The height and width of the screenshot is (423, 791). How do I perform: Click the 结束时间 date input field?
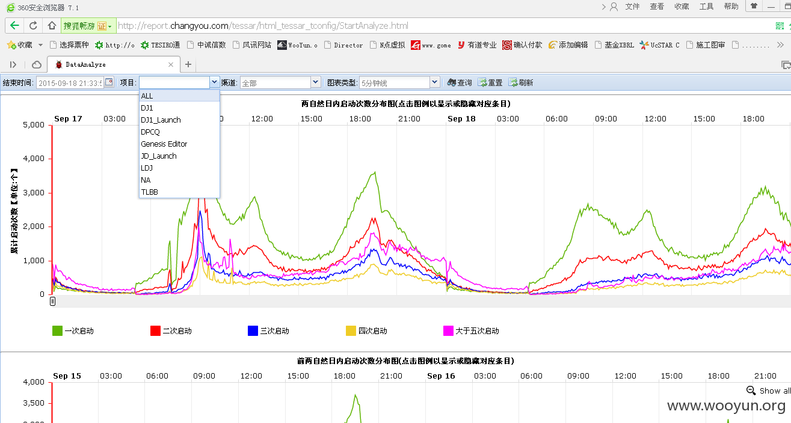click(x=70, y=83)
